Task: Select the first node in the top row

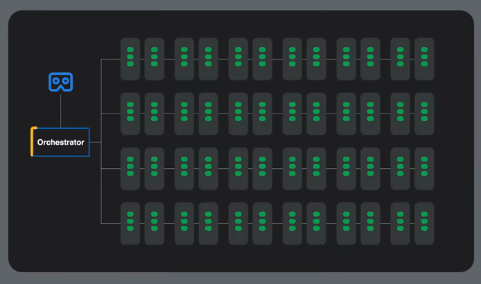Action: (130, 59)
